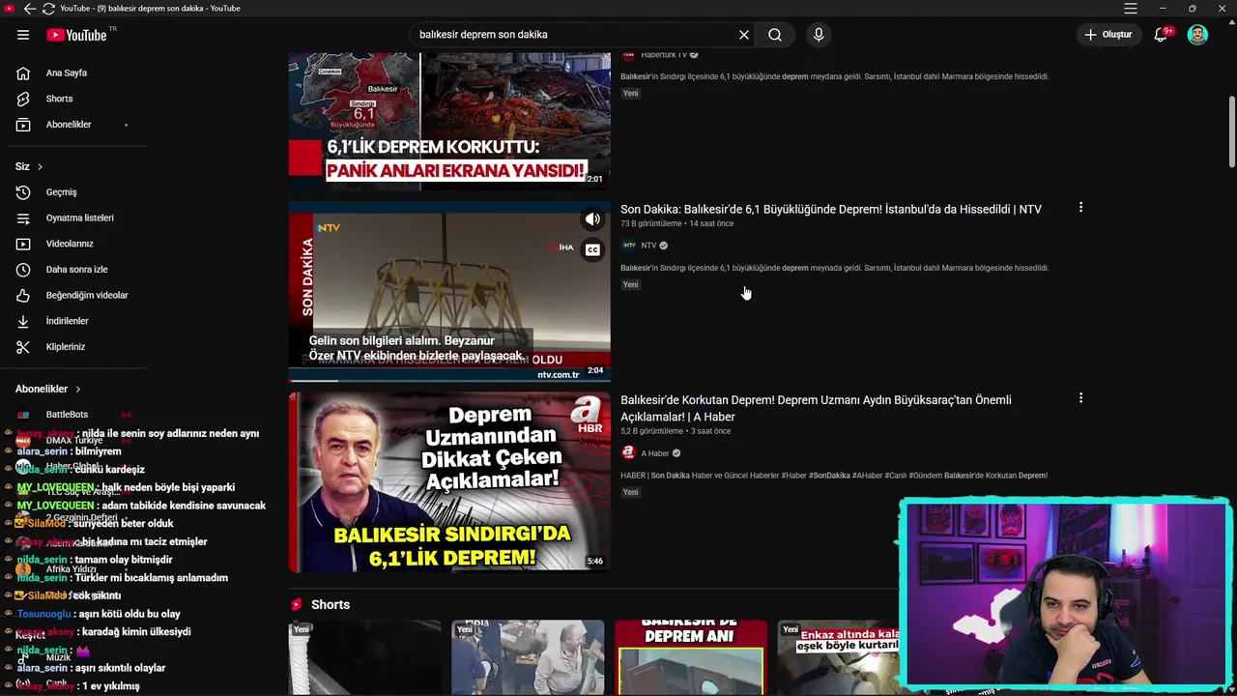The width and height of the screenshot is (1237, 696).
Task: Open the A Haber Deprem Uzmanı video title
Action: pyautogui.click(x=816, y=408)
